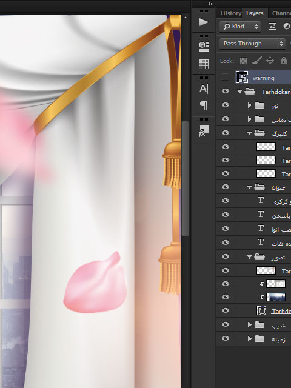Hide the زمینه group
This screenshot has height=388, width=291.
pos(225,338)
